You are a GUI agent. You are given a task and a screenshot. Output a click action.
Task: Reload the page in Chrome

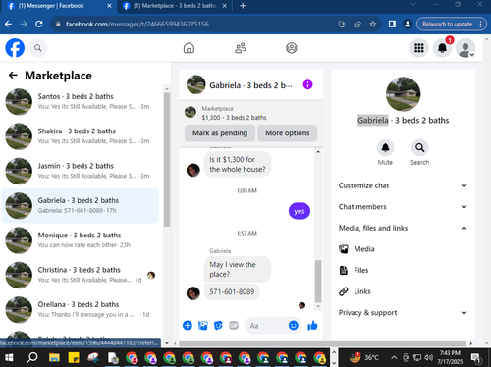point(38,24)
